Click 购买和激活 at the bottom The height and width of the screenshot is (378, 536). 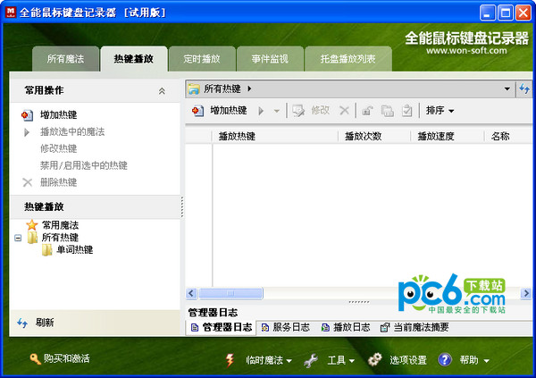pyautogui.click(x=67, y=358)
